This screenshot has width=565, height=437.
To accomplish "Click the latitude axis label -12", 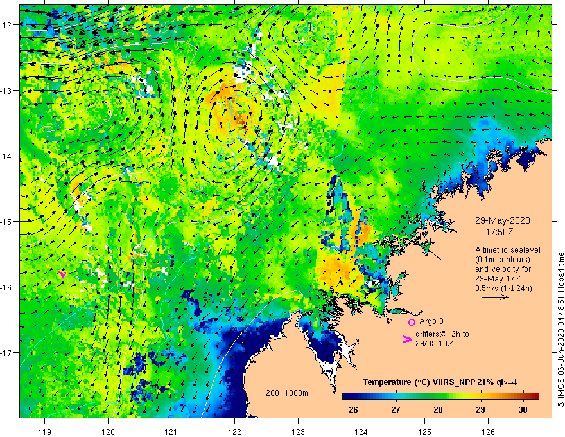I will pos(6,25).
